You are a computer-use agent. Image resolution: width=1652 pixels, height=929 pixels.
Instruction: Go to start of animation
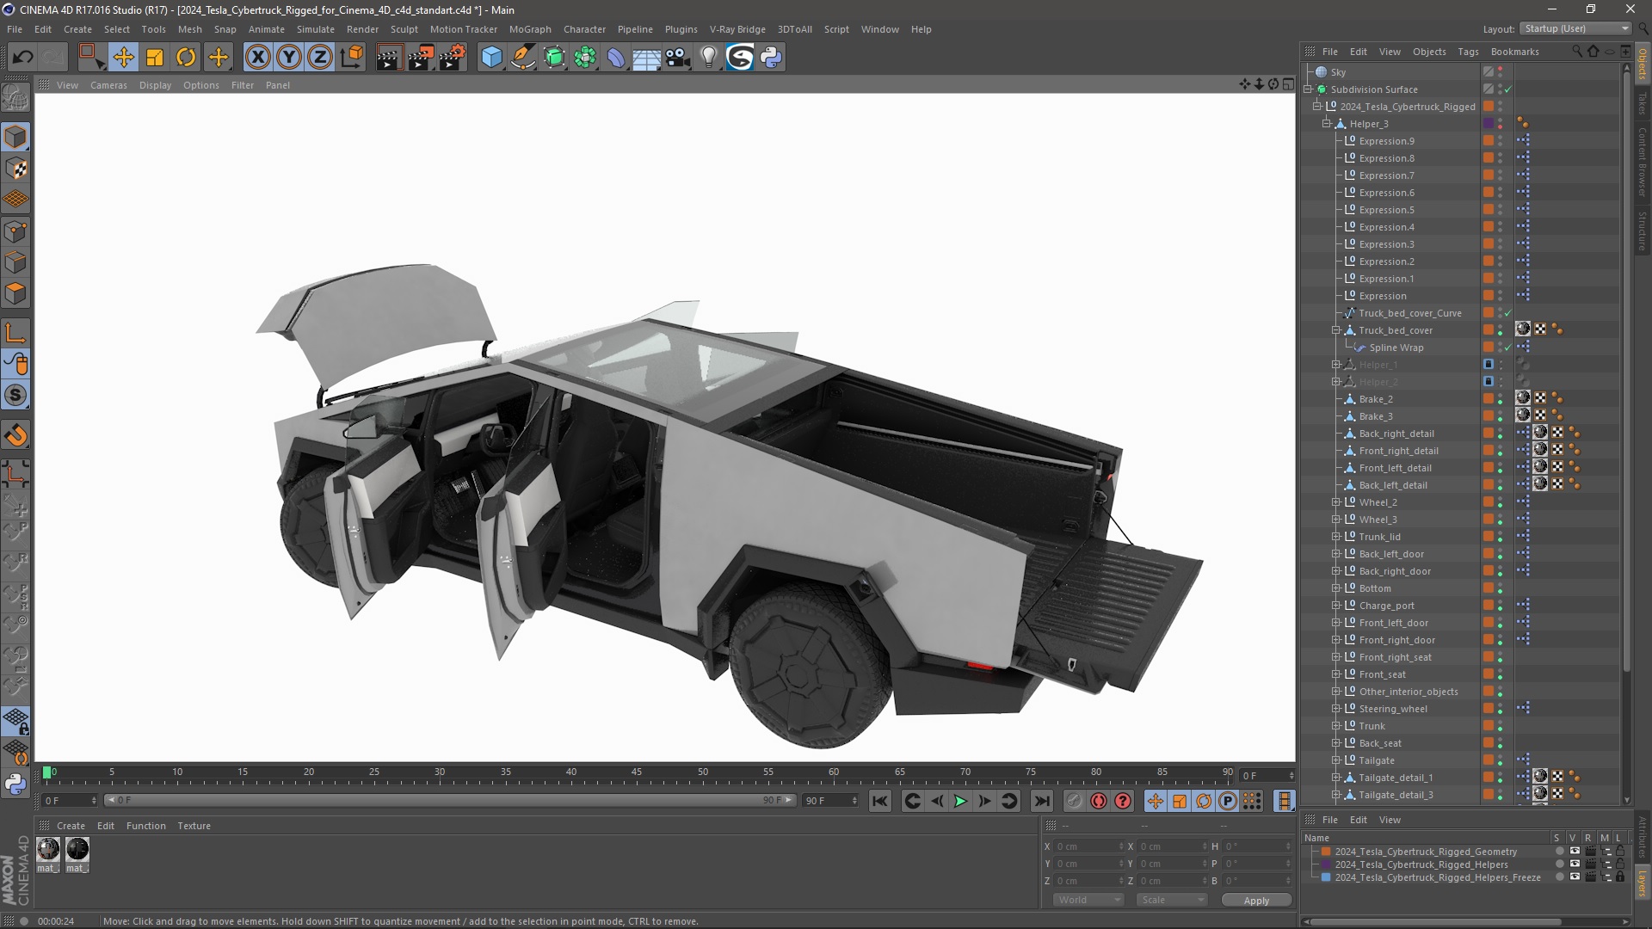click(879, 801)
